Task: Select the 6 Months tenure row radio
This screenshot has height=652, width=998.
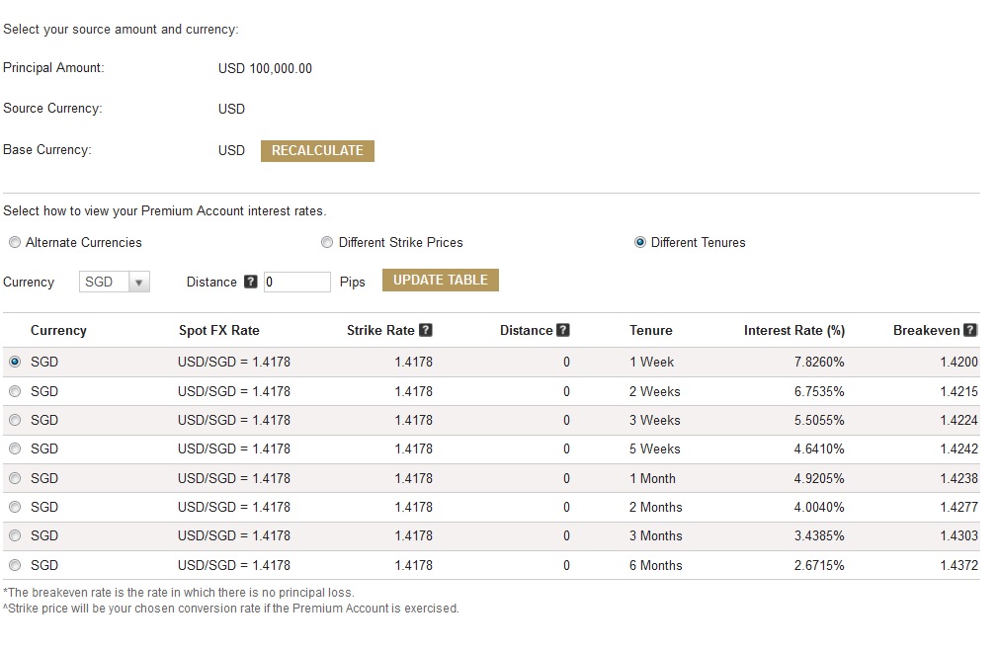Action: pyautogui.click(x=15, y=565)
